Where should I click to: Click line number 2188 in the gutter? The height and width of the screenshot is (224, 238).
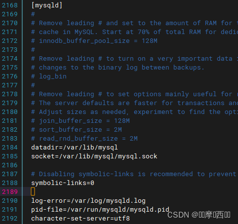(10, 183)
